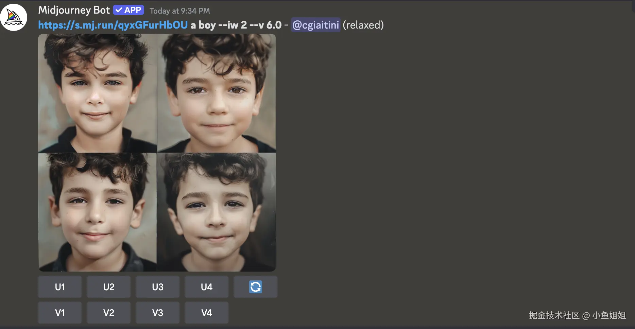Select V3 for third image variations
This screenshot has width=635, height=329.
[x=158, y=313]
